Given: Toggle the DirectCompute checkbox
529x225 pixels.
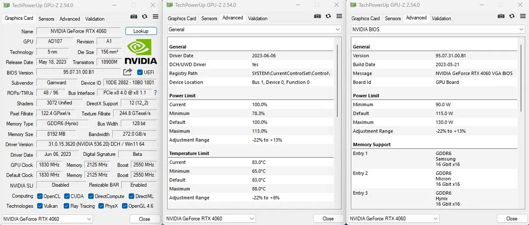Looking at the screenshot, I should pos(91,196).
